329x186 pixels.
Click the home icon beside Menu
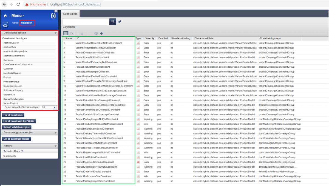[5, 16]
